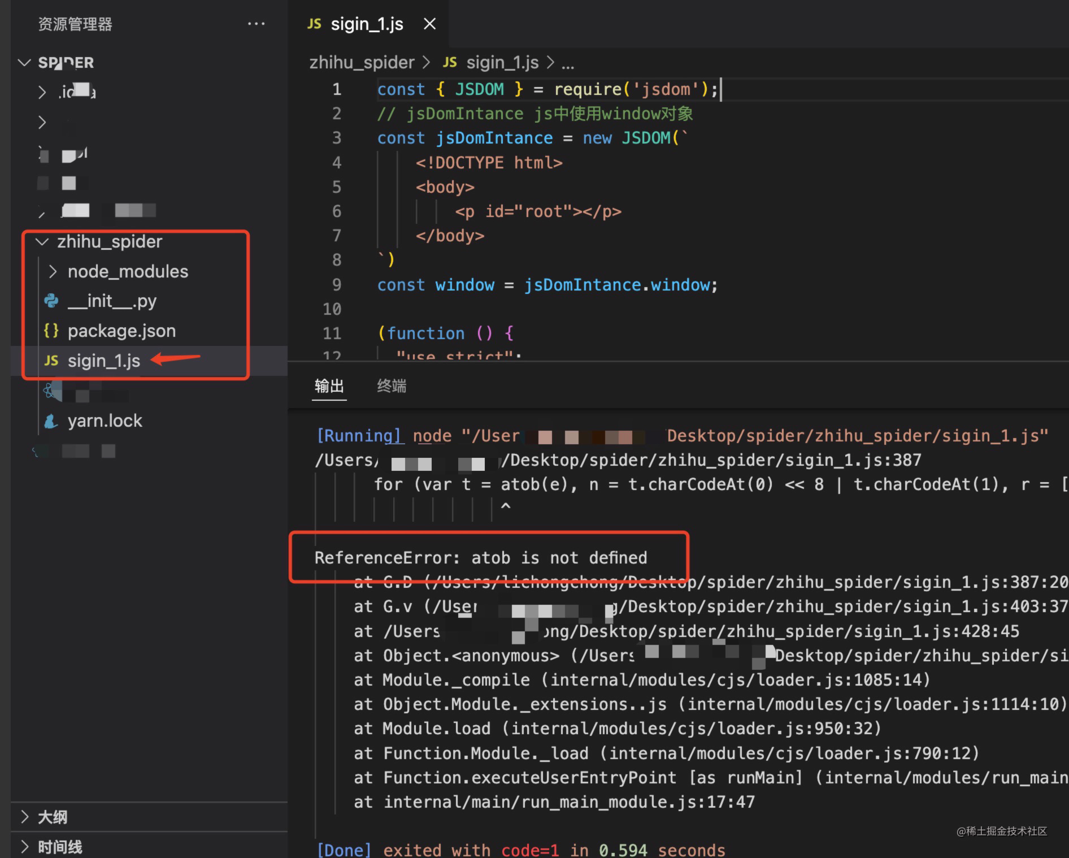Switch to the 终端 terminal tab
This screenshot has width=1069, height=858.
[392, 386]
